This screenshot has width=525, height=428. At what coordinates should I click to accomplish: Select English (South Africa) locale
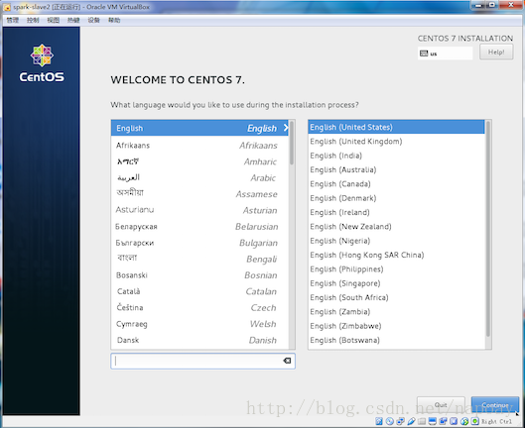coord(396,297)
